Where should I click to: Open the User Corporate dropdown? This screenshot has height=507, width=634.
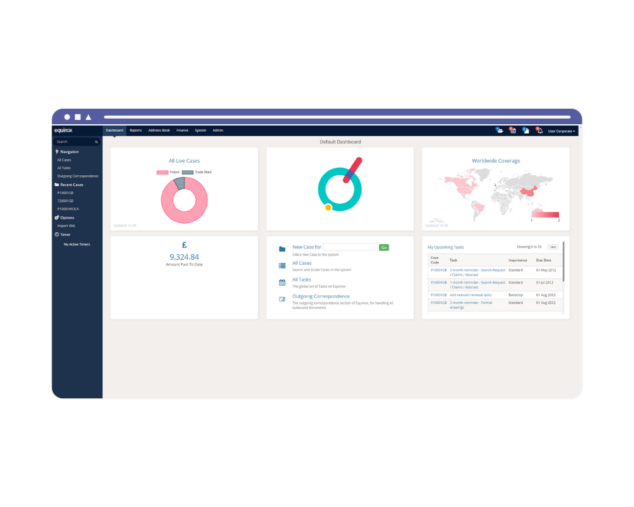click(561, 130)
